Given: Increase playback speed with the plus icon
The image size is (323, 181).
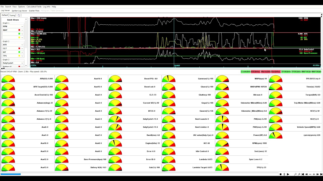Looking at the screenshot, I should click(314, 174).
